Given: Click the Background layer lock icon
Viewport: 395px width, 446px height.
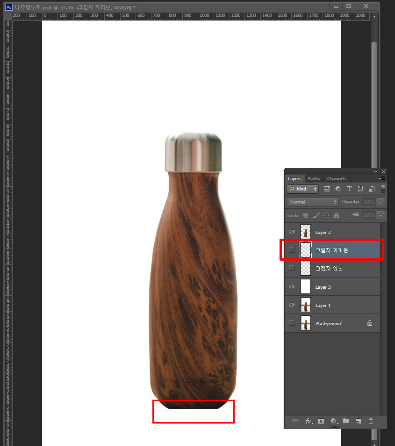Looking at the screenshot, I should click(370, 323).
